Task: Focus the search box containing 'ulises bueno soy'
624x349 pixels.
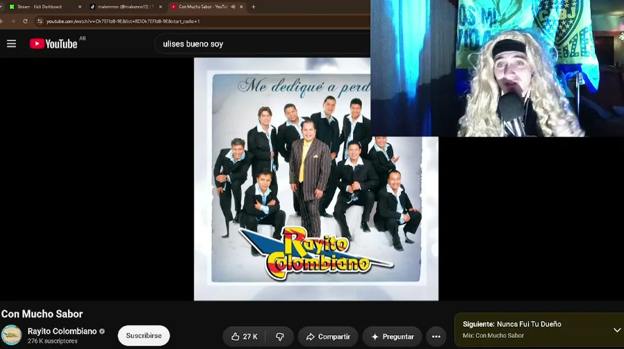Action: pyautogui.click(x=262, y=44)
